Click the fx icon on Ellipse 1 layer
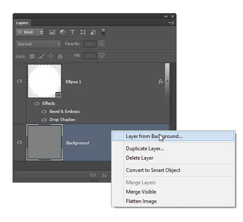 161,81
